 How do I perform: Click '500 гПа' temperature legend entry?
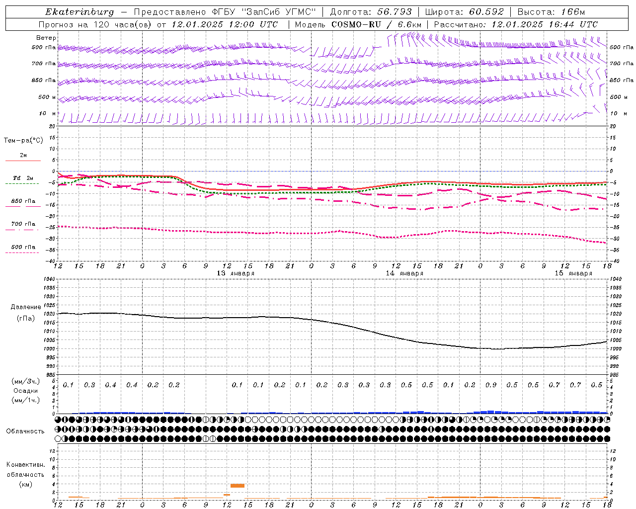pos(23,247)
